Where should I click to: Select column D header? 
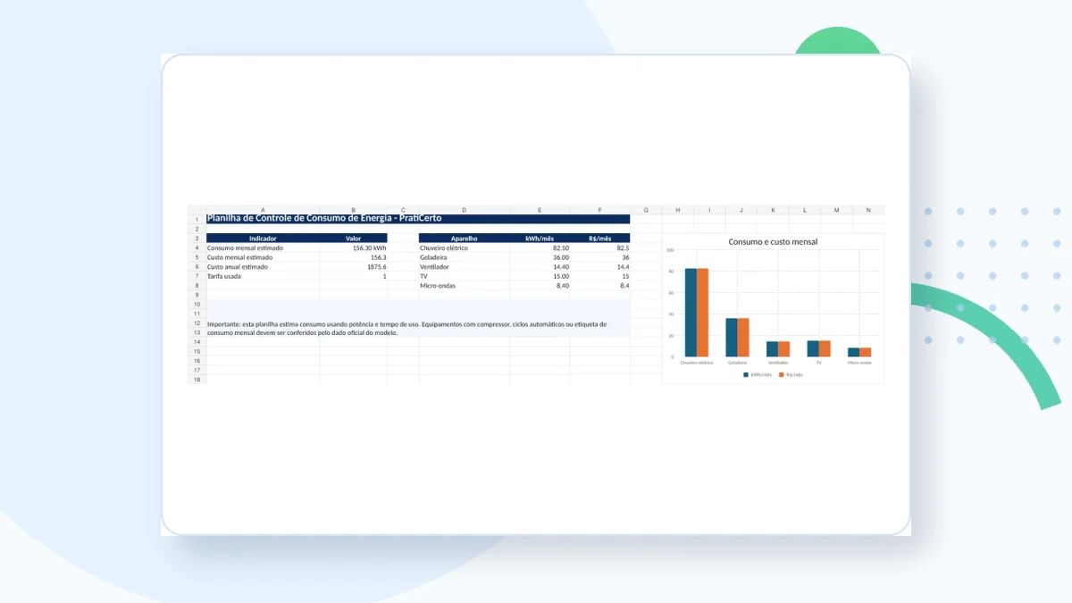(465, 210)
